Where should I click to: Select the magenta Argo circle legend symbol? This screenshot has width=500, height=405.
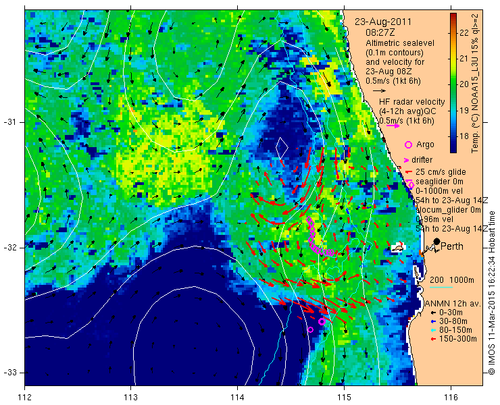tap(408, 144)
